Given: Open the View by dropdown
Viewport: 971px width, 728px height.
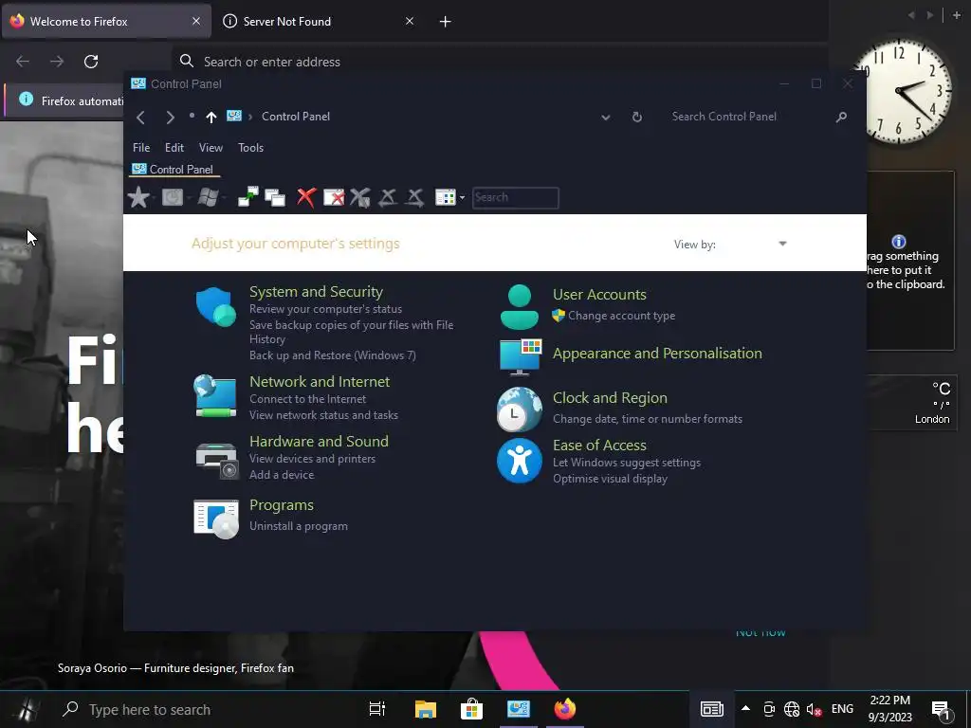Looking at the screenshot, I should point(782,244).
